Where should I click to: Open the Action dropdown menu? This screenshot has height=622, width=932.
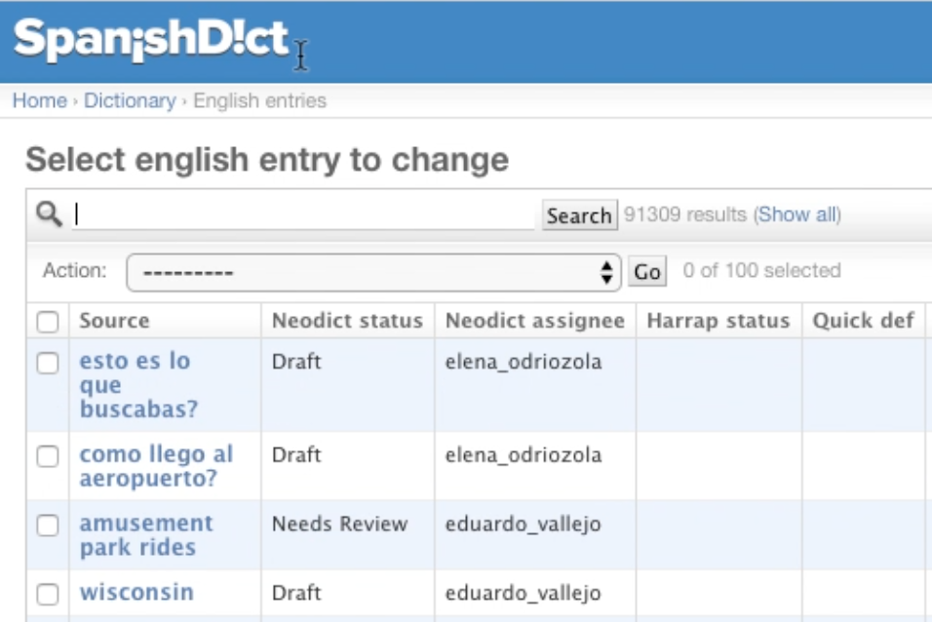coord(373,272)
